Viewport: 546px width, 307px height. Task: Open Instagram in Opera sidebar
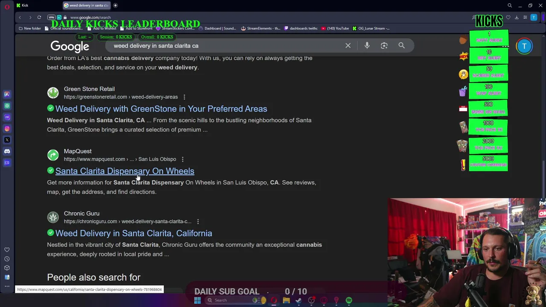click(x=7, y=128)
